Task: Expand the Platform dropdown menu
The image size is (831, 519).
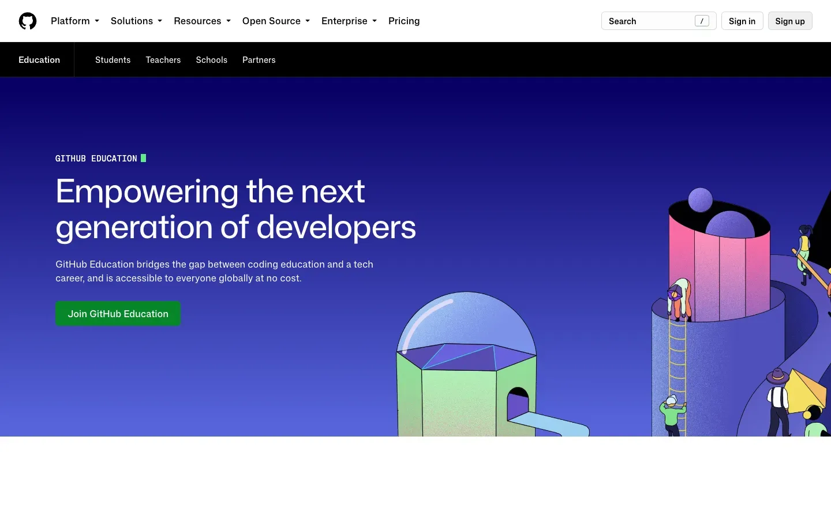Action: [x=75, y=21]
